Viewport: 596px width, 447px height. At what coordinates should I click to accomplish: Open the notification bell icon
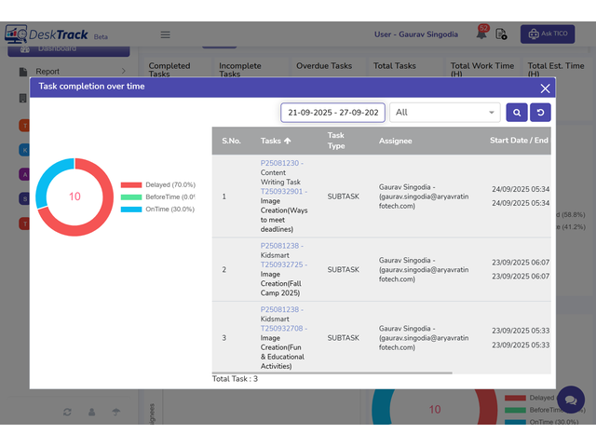(482, 34)
